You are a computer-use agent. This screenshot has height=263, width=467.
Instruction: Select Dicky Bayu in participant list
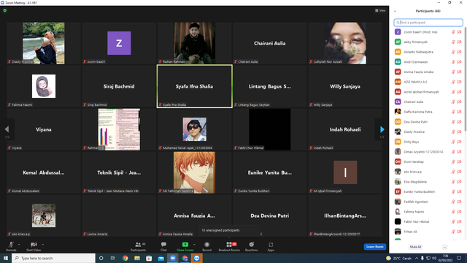pos(428,142)
